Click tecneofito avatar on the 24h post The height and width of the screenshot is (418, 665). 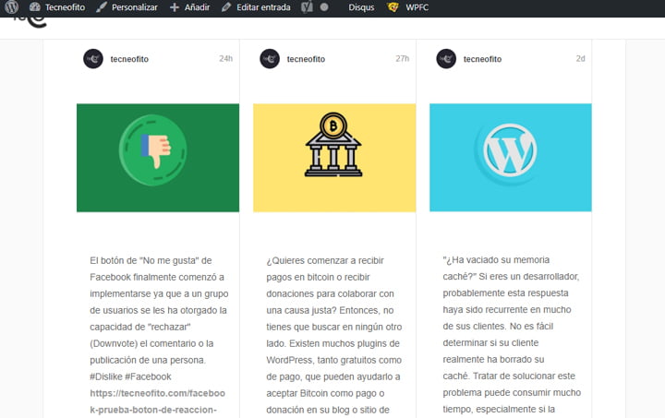[93, 59]
